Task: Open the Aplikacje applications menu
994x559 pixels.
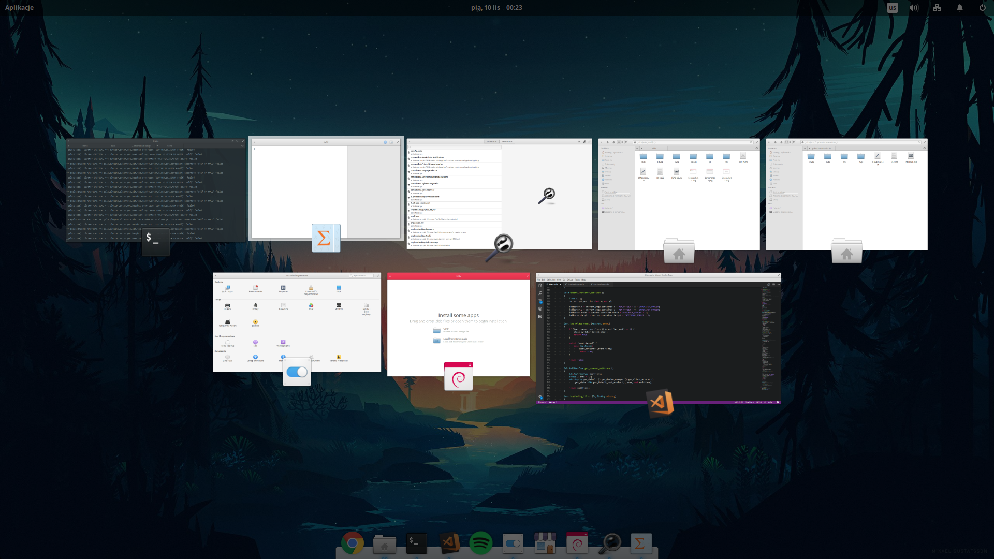Action: (19, 8)
